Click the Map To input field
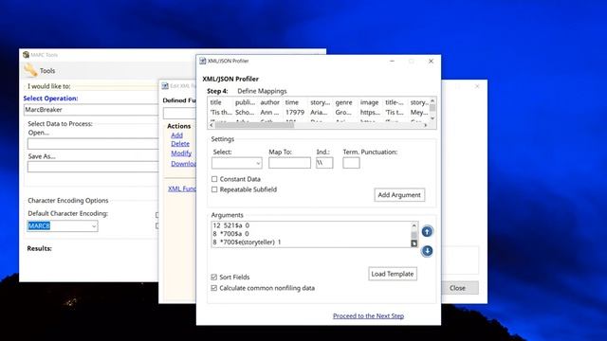The width and height of the screenshot is (607, 341). (x=289, y=163)
